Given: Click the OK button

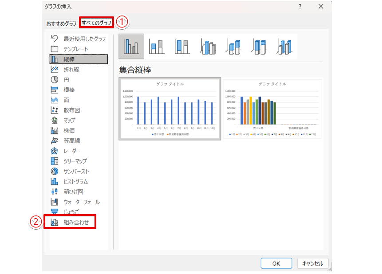Looking at the screenshot, I should tap(276, 263).
